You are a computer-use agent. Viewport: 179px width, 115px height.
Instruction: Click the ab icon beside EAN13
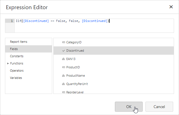pyautogui.click(x=63, y=59)
